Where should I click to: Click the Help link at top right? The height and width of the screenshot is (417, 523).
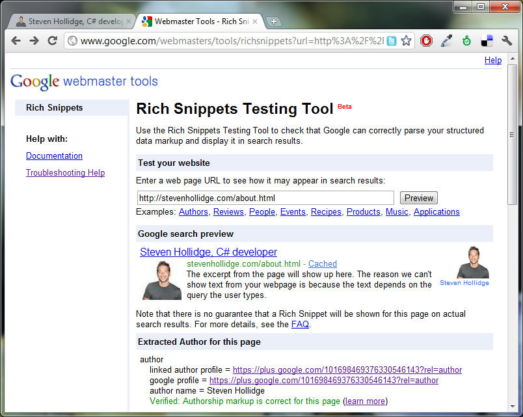pyautogui.click(x=493, y=60)
